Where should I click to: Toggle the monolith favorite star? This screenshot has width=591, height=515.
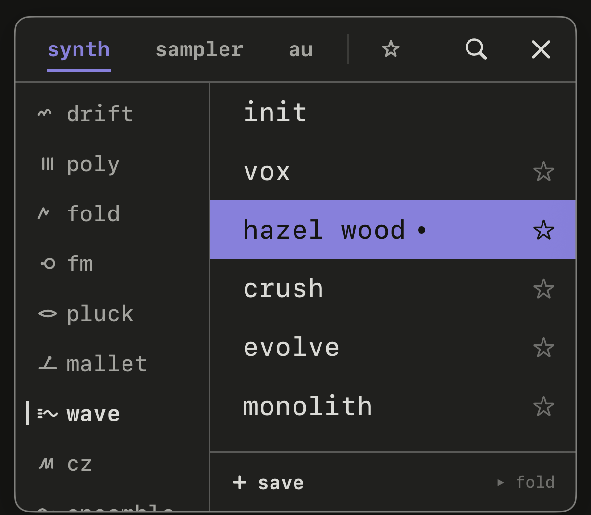pyautogui.click(x=543, y=406)
